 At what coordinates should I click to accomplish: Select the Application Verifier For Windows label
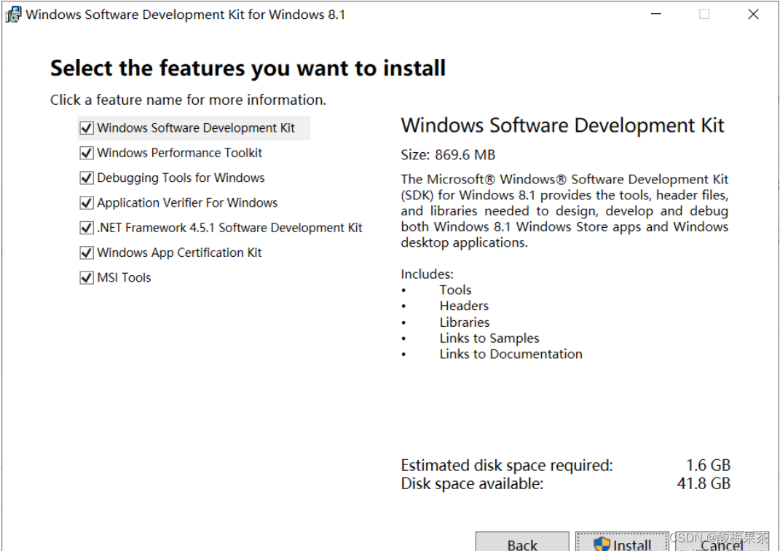pyautogui.click(x=187, y=203)
